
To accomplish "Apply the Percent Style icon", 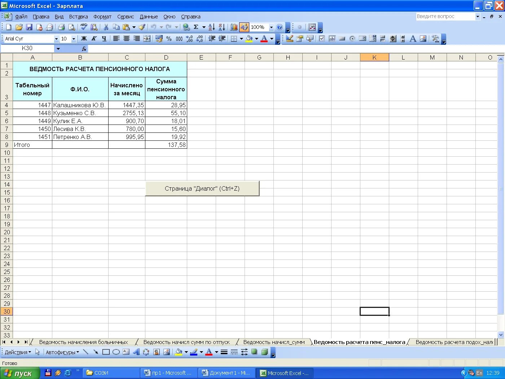I will 168,39.
